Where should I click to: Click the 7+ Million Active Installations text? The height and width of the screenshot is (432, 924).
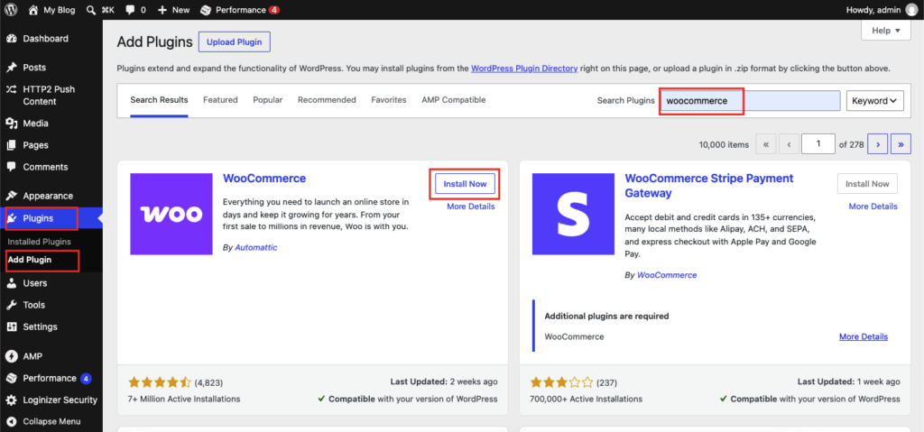[184, 399]
